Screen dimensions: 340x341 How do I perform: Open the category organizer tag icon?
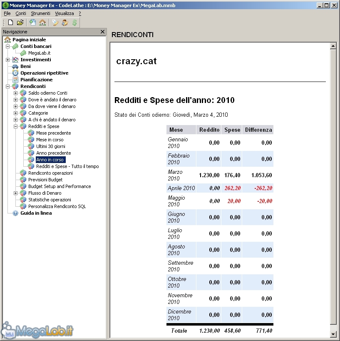55,23
